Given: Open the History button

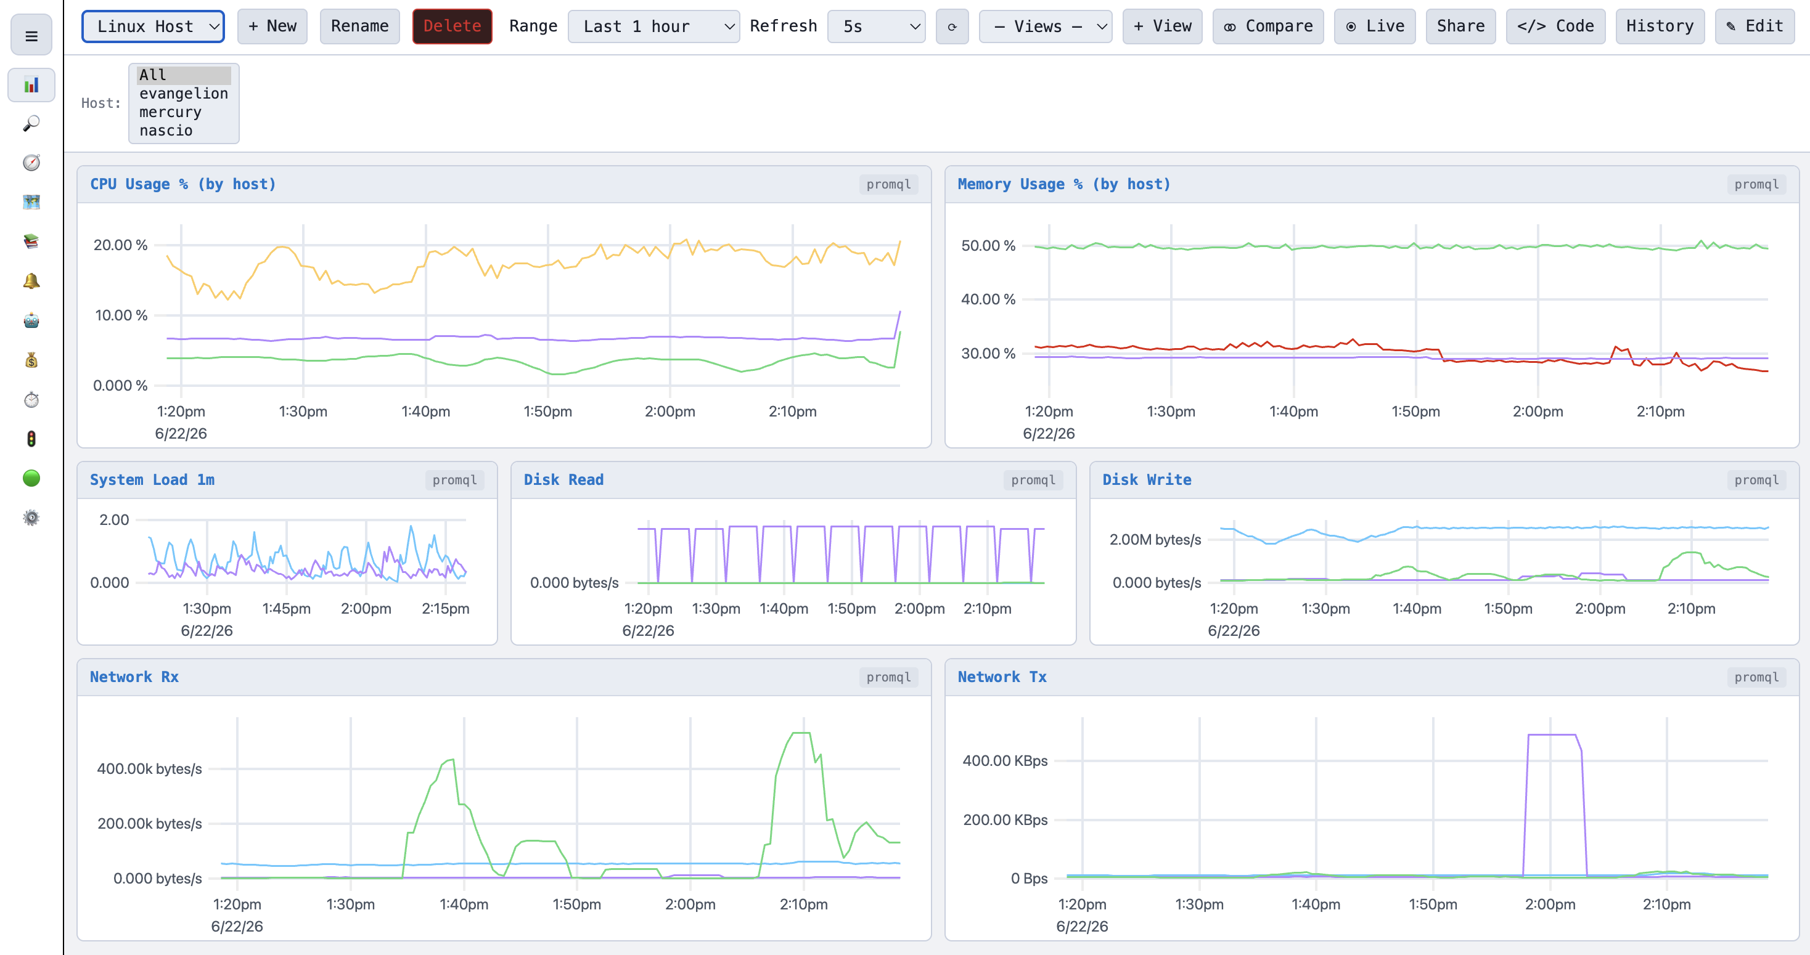Looking at the screenshot, I should (x=1660, y=26).
